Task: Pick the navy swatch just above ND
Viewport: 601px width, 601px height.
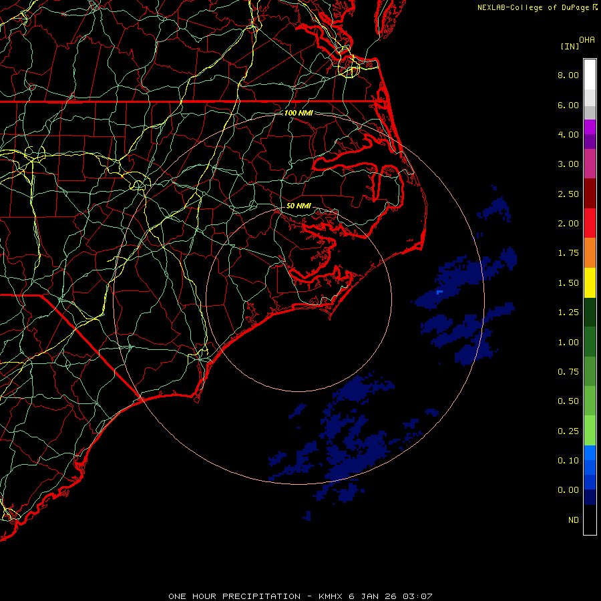Action: (x=590, y=497)
